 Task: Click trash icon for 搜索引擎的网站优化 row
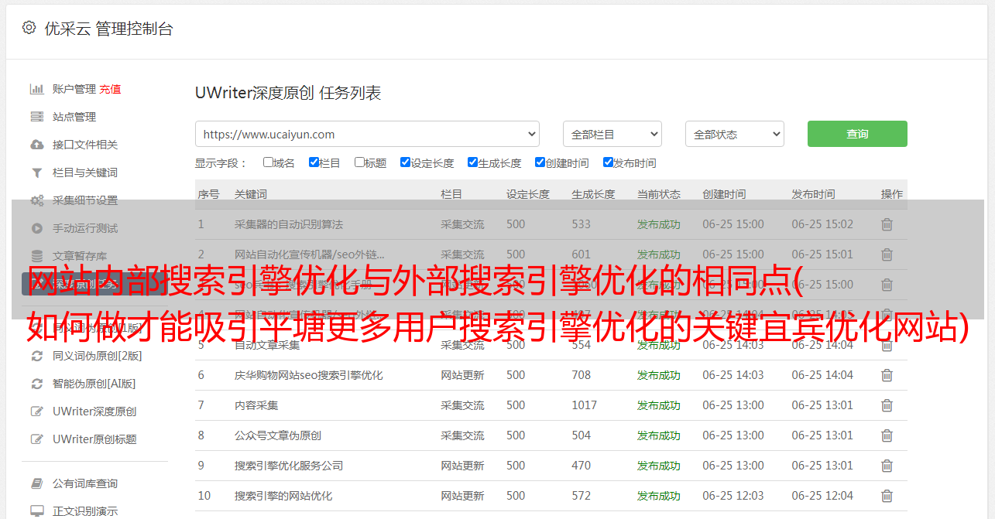pyautogui.click(x=887, y=496)
